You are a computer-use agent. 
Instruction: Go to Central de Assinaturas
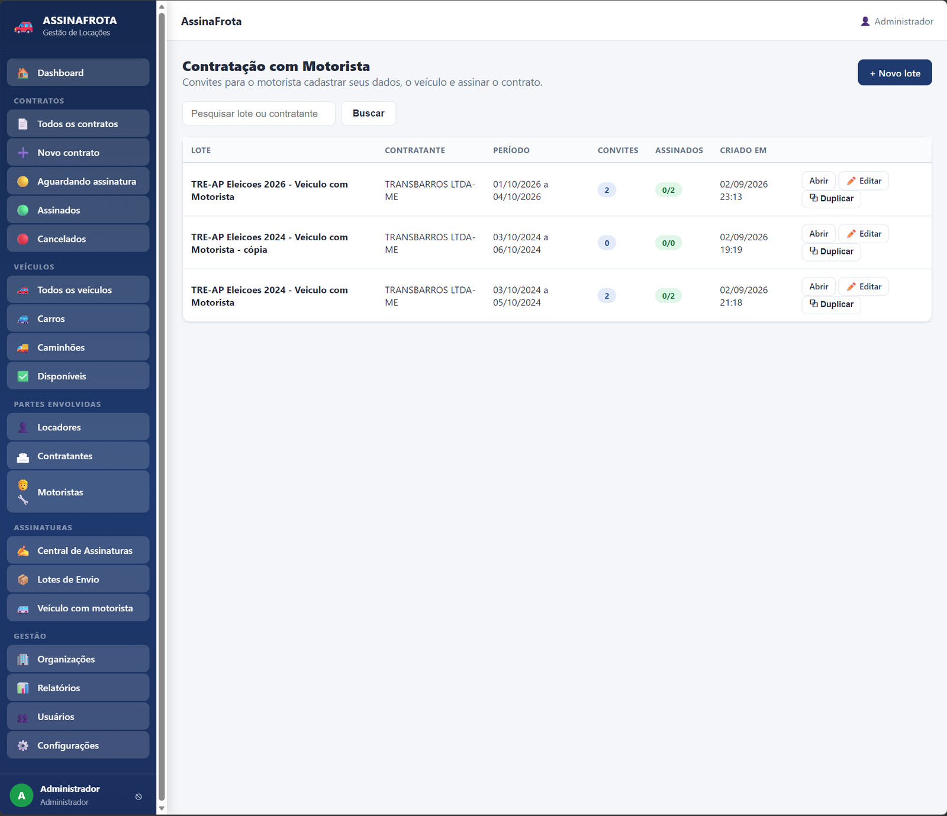pos(78,550)
